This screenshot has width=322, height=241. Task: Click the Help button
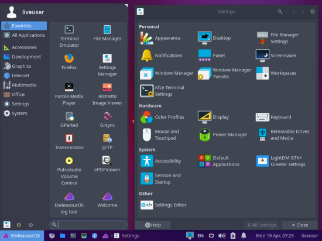(x=153, y=225)
